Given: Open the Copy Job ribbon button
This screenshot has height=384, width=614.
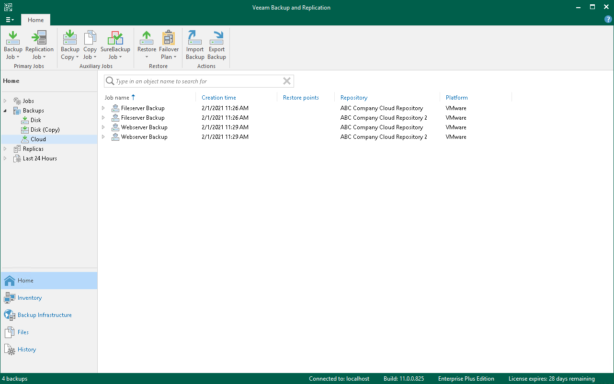Looking at the screenshot, I should (90, 45).
